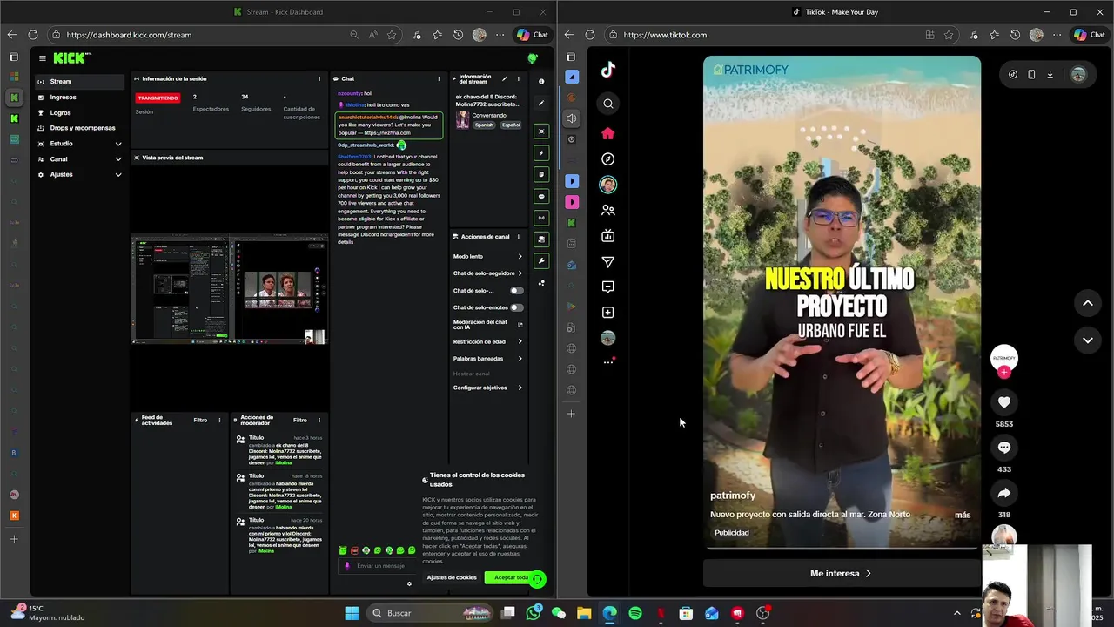The image size is (1114, 627).
Task: Open the info icon in Kick's right toolbar
Action: pyautogui.click(x=541, y=81)
